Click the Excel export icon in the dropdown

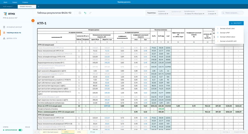tap(218, 28)
